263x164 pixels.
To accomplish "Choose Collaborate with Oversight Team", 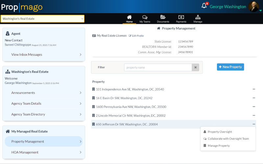I will click(x=228, y=139).
